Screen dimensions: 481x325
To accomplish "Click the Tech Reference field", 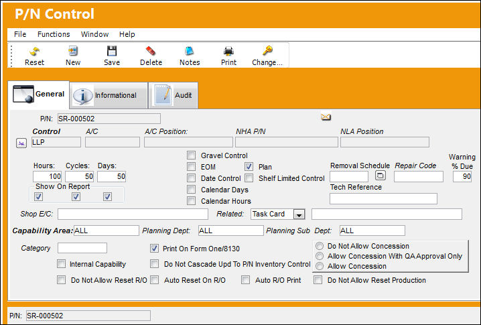I will coord(383,198).
